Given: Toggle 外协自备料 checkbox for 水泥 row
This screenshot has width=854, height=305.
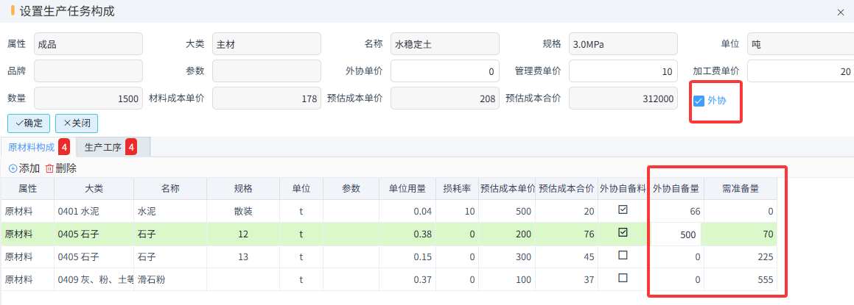Looking at the screenshot, I should pos(623,210).
